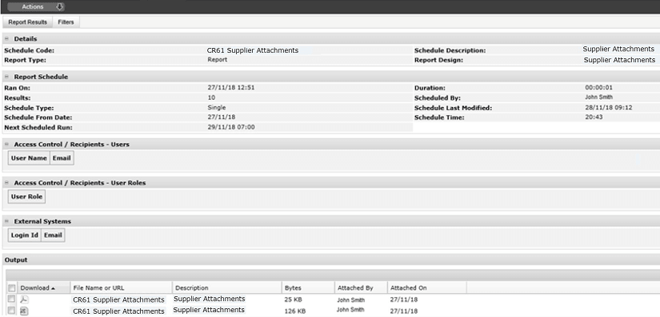Sort External Systems by Email column
The width and height of the screenshot is (660, 317).
pos(53,235)
